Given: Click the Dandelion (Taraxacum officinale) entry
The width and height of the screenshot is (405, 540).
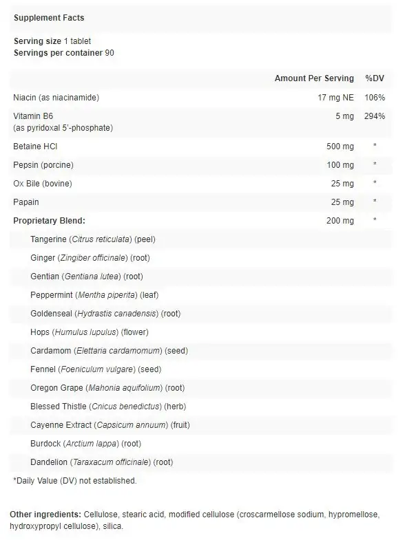Looking at the screenshot, I should pyautogui.click(x=102, y=462).
